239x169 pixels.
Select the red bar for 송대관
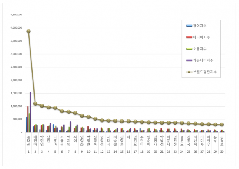click(28, 119)
